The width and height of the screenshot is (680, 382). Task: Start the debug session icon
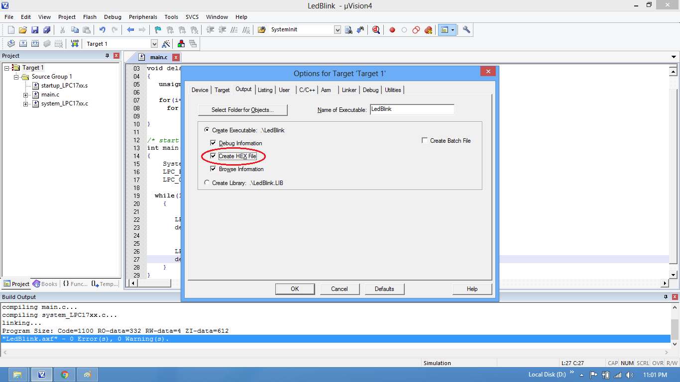click(376, 30)
